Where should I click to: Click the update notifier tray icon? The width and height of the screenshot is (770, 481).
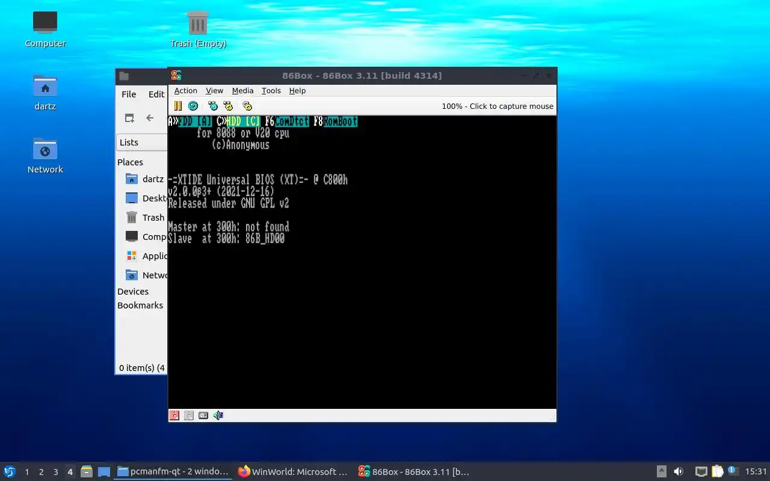[x=733, y=471]
